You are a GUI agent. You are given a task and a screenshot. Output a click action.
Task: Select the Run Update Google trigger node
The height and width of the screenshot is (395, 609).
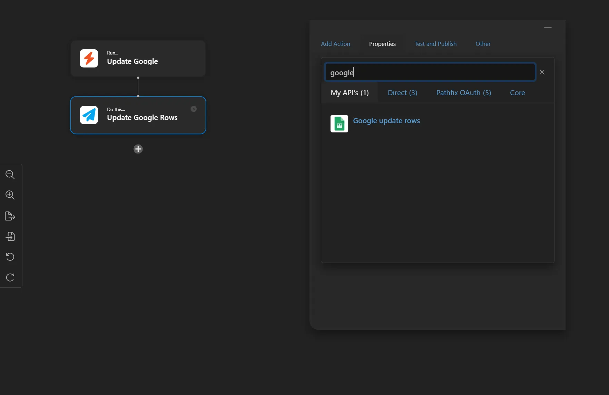tap(138, 58)
